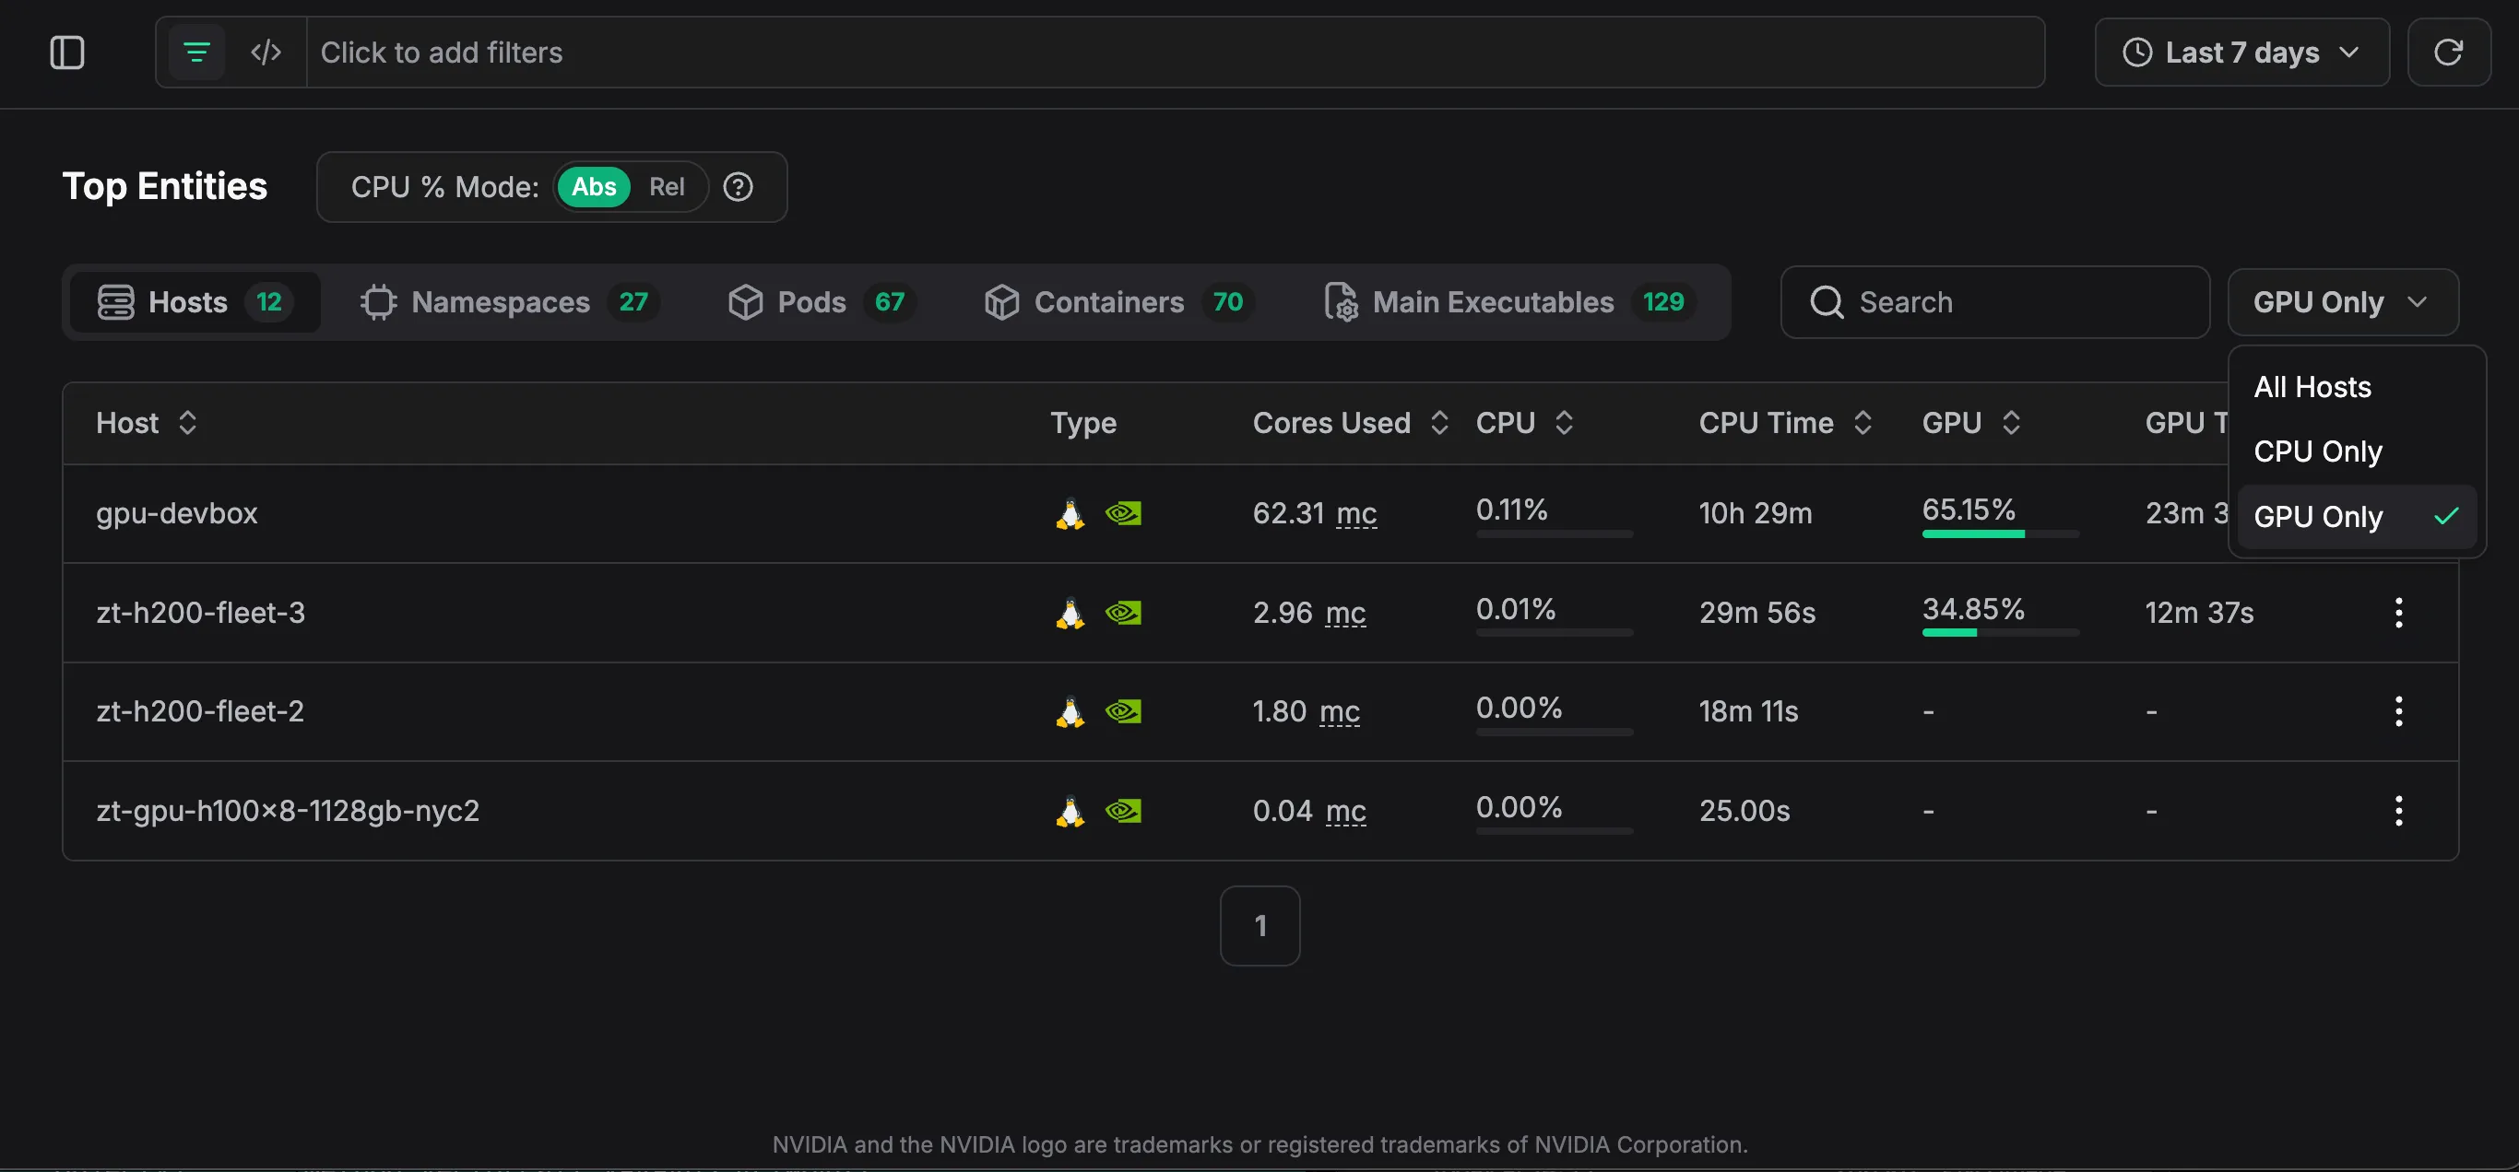Open the mc link on gpu-devbox row
The height and width of the screenshot is (1172, 2519).
point(1357,513)
